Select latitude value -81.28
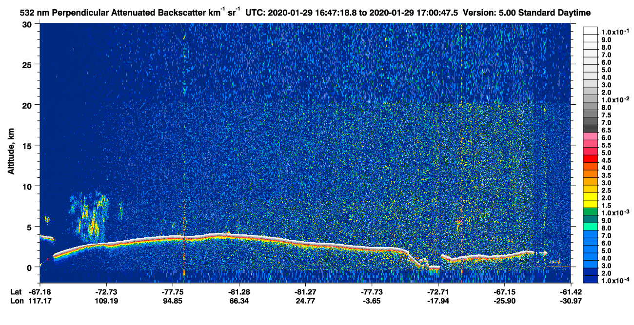The image size is (634, 325). (239, 292)
